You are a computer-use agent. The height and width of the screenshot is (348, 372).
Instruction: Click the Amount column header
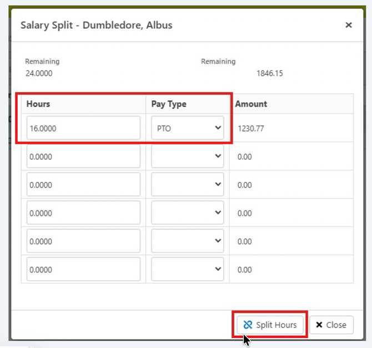251,104
